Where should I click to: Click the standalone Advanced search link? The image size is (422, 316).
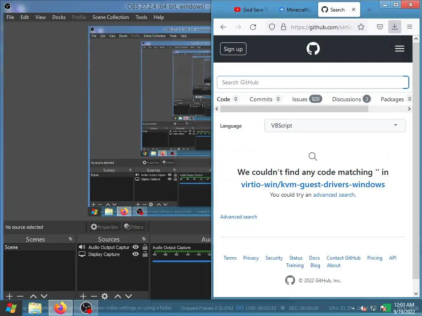click(239, 216)
